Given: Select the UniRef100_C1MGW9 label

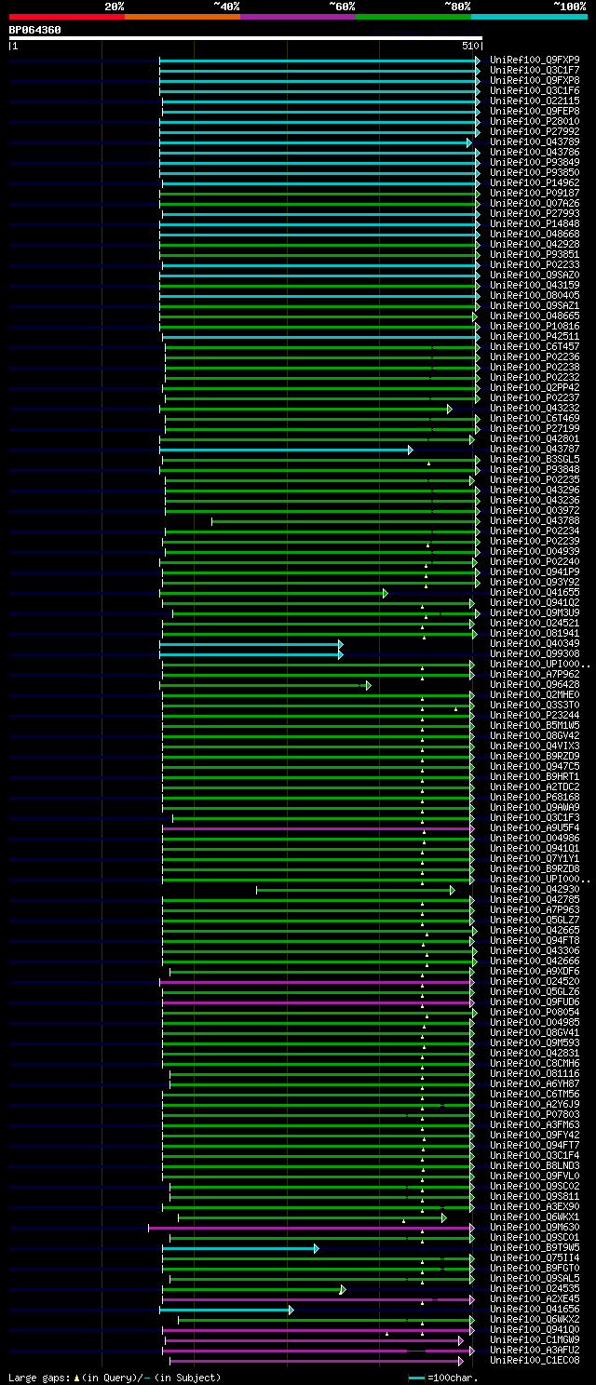Looking at the screenshot, I should [535, 1340].
